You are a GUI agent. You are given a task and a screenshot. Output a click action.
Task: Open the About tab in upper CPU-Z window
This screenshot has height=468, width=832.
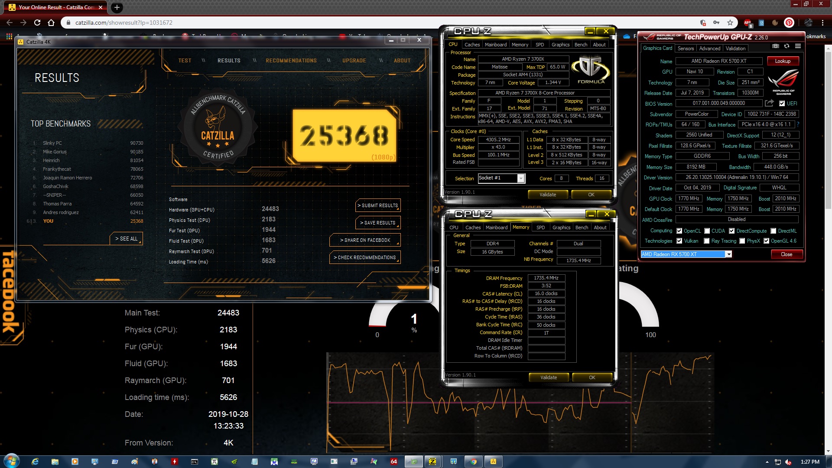(599, 45)
